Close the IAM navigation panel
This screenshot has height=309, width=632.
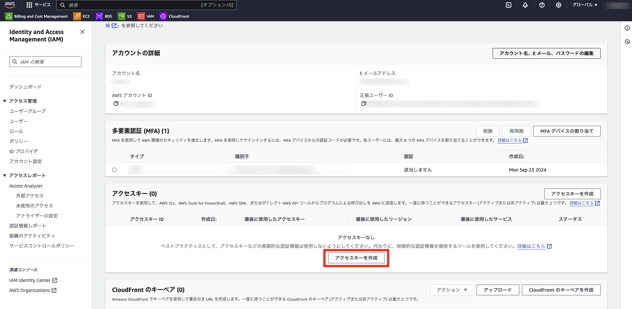[82, 32]
